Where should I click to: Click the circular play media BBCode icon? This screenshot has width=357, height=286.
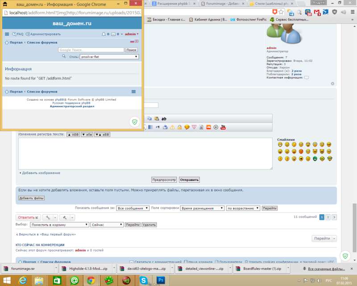click(216, 127)
